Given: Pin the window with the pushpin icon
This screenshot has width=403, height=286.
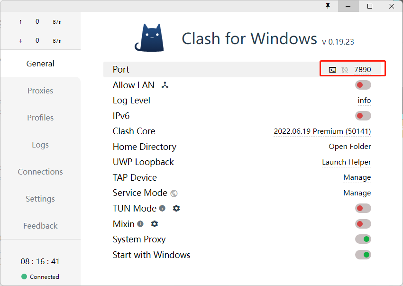Looking at the screenshot, I should [328, 6].
